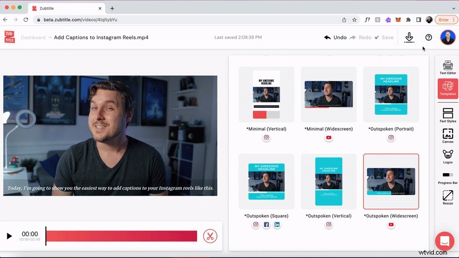Click the scissors trim button
Screen dimensions: 459x258
pos(210,236)
